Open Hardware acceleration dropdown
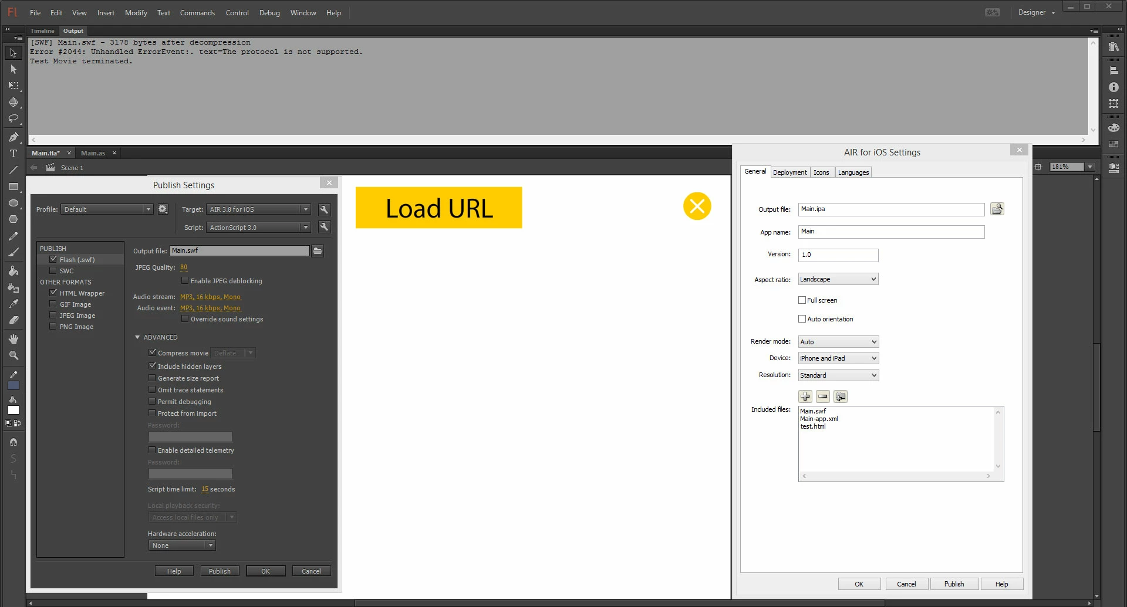The image size is (1127, 607). pyautogui.click(x=182, y=545)
